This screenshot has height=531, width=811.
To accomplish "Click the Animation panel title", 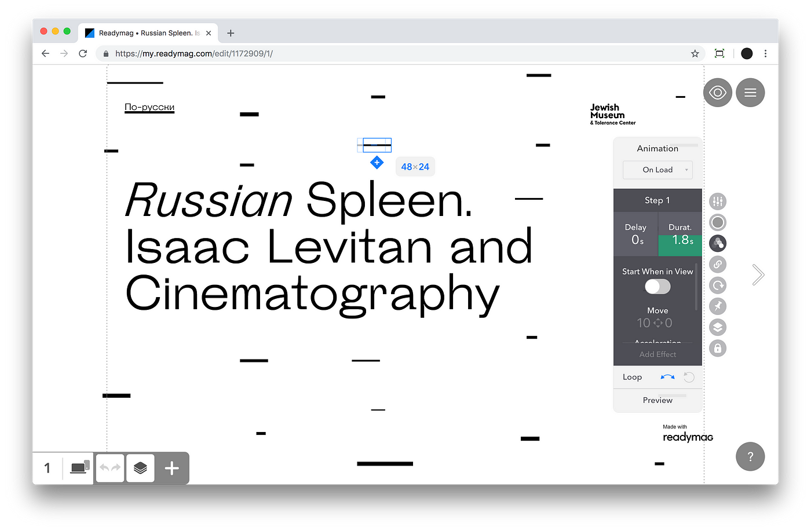I will pos(657,148).
